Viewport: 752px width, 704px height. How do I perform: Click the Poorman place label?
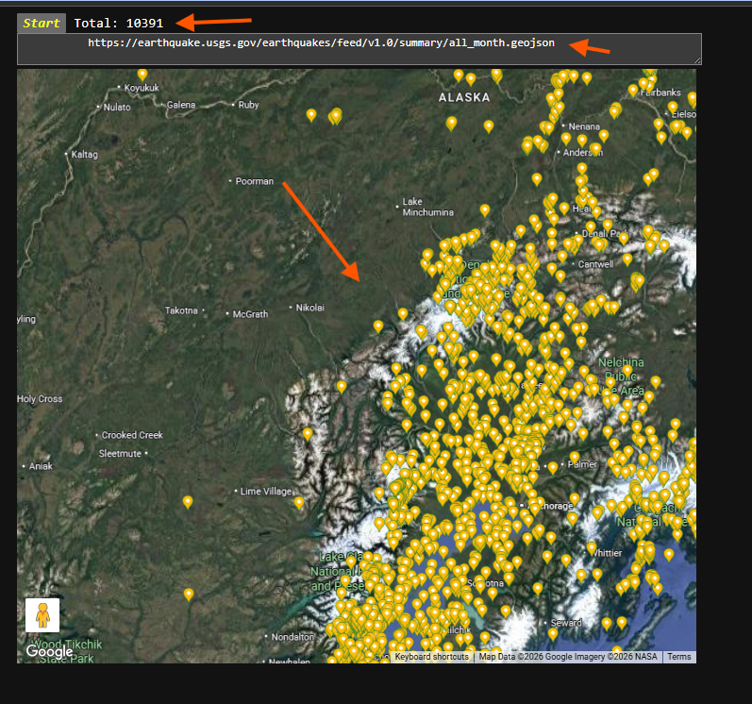[255, 181]
